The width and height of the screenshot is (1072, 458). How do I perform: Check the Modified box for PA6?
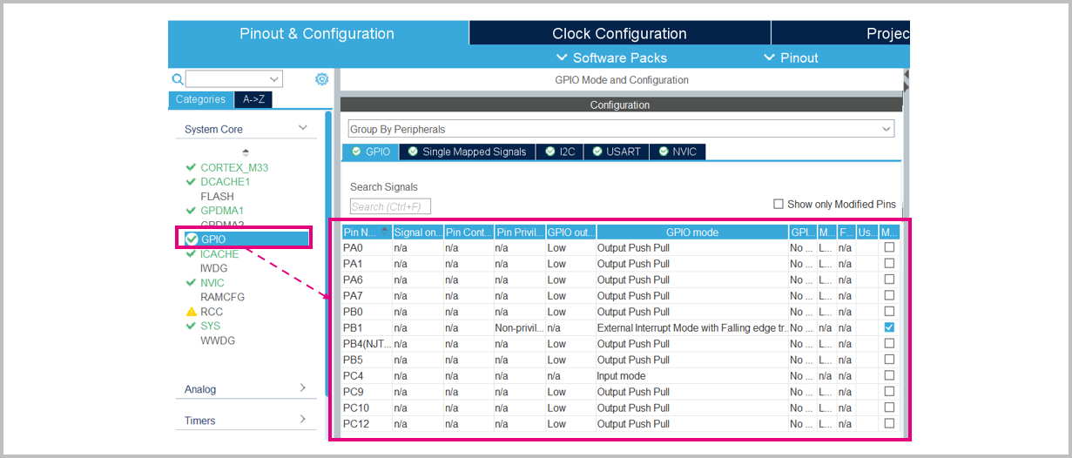coord(889,280)
